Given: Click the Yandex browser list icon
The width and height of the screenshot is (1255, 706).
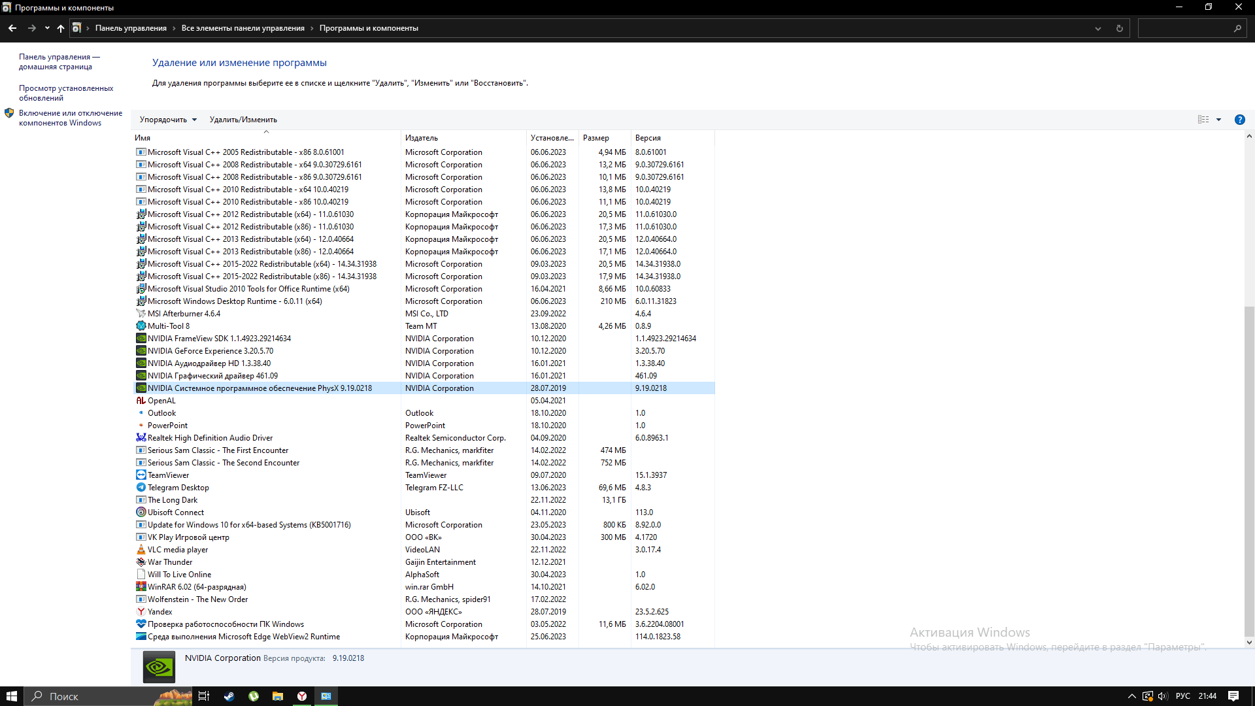Looking at the screenshot, I should click(141, 612).
